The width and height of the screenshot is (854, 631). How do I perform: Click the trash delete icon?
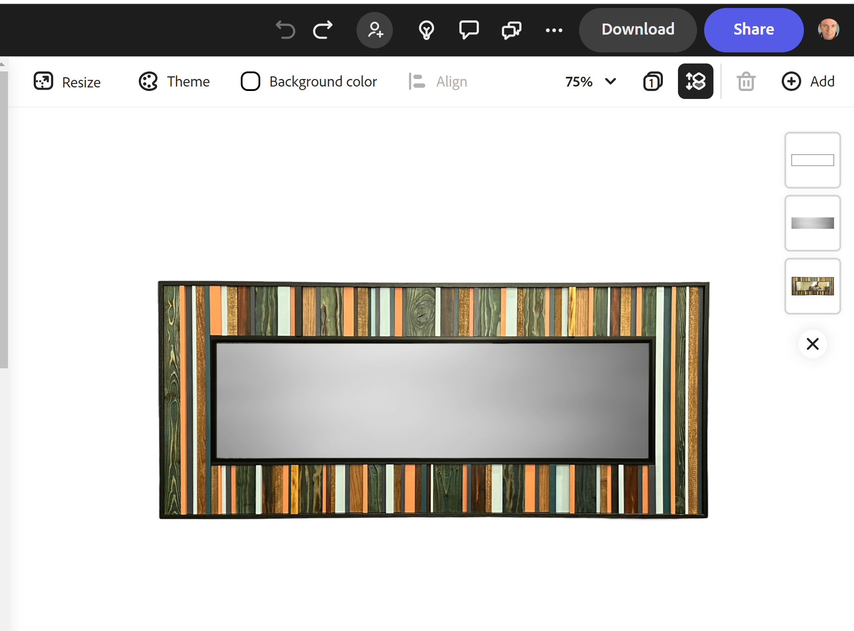pos(746,82)
